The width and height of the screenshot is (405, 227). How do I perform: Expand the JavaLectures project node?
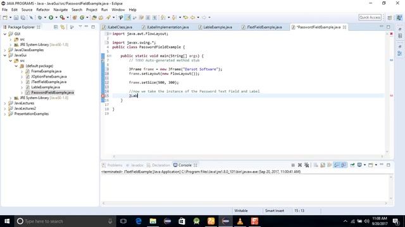pyautogui.click(x=5, y=103)
